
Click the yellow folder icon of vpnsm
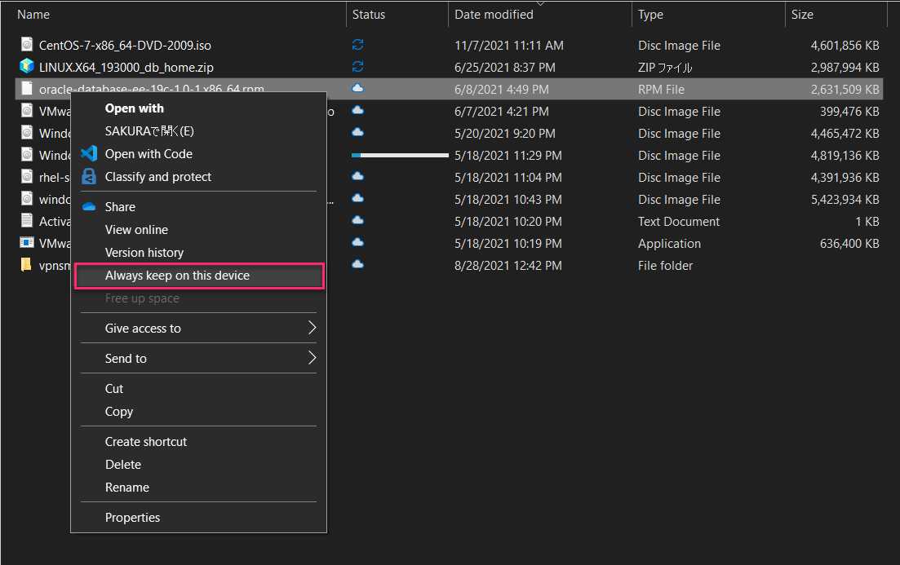[26, 265]
